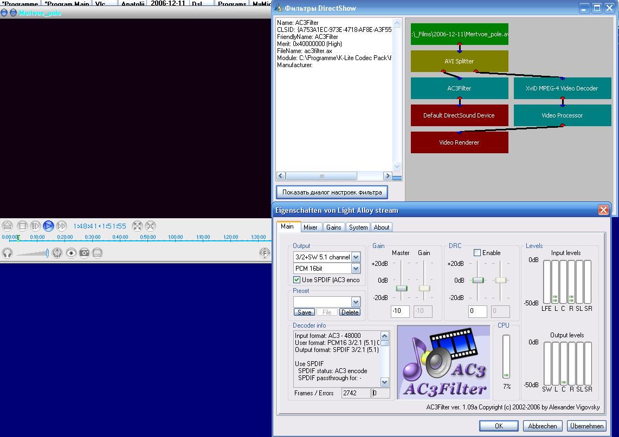Click the preset Save button
This screenshot has height=437, width=619.
point(305,312)
